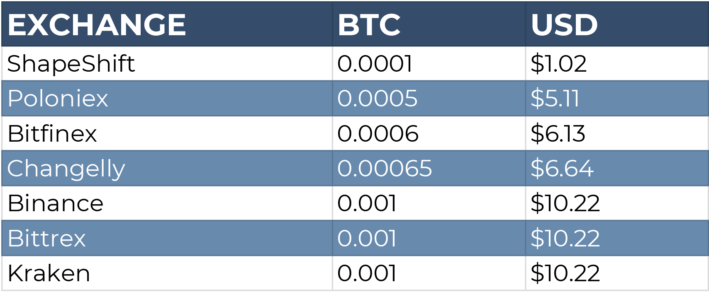The height and width of the screenshot is (292, 709).
Task: Click Bitfinex's 0.0006 BTC value
Action: pos(378,134)
